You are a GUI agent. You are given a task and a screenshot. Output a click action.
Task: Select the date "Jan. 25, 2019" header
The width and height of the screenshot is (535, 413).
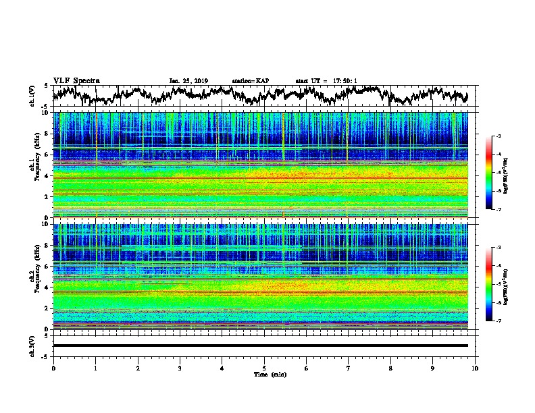point(188,81)
